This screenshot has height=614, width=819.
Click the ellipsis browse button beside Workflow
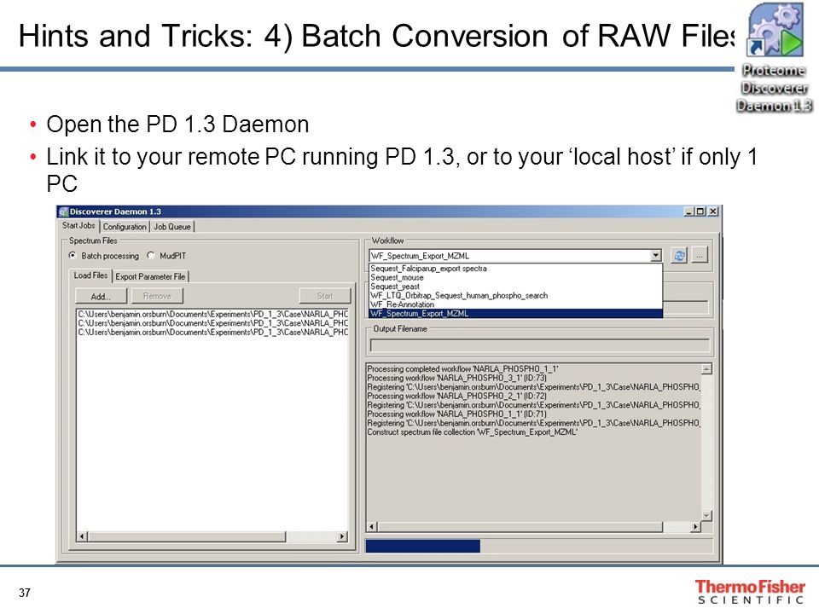coord(700,256)
